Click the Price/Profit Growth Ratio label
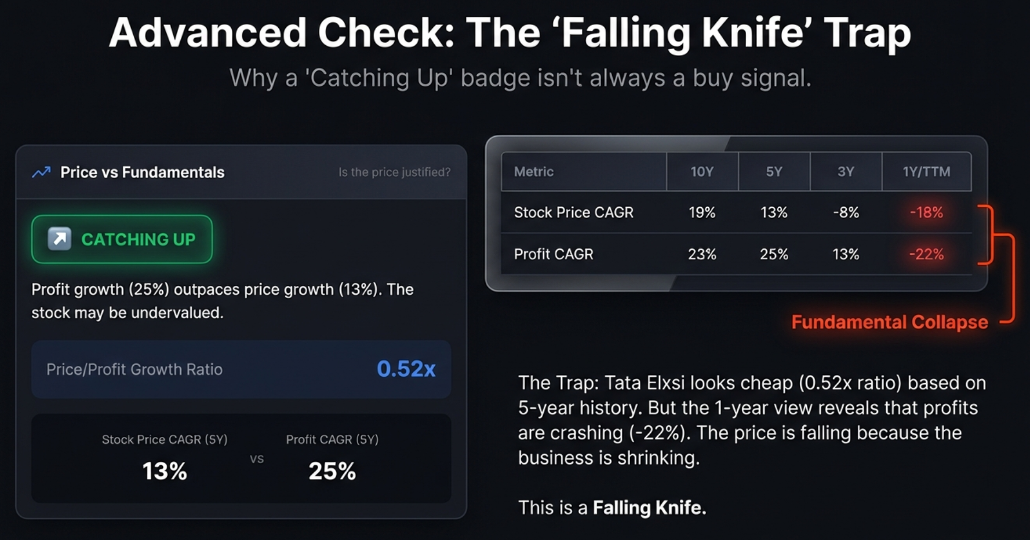The image size is (1030, 540). click(x=134, y=370)
